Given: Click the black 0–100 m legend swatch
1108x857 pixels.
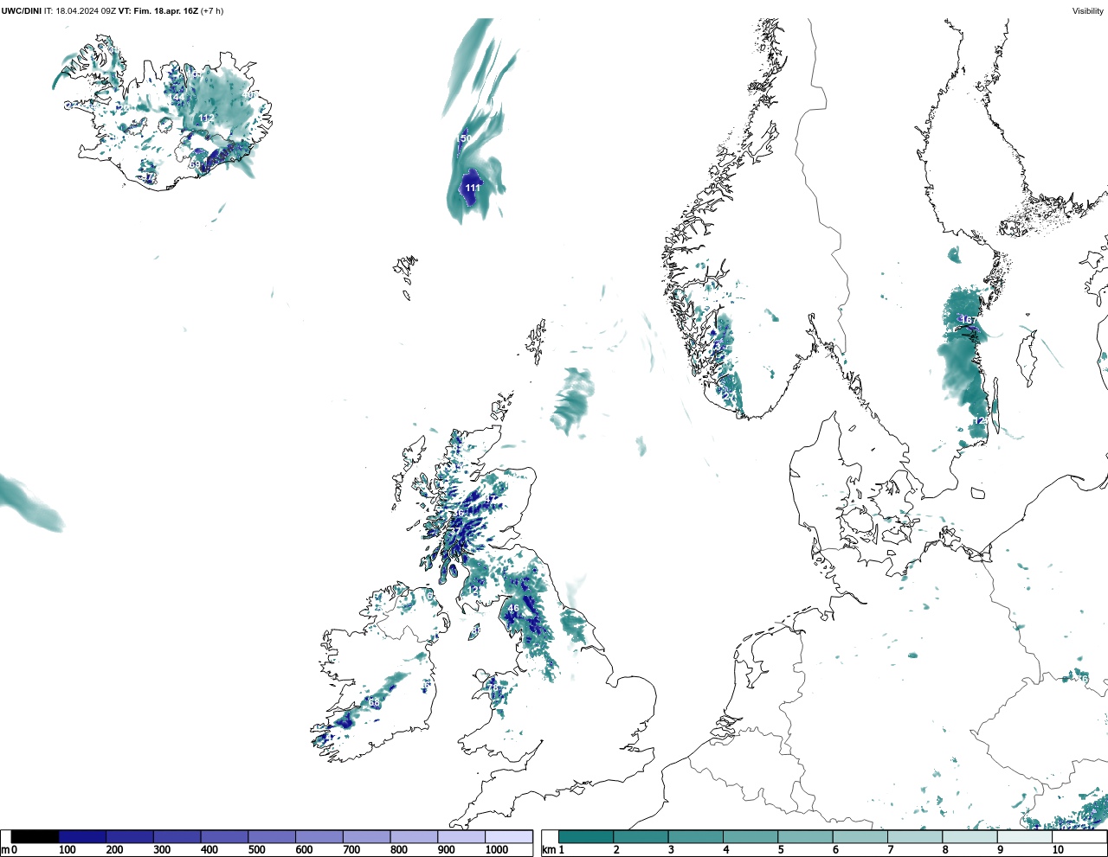Looking at the screenshot, I should pyautogui.click(x=35, y=836).
